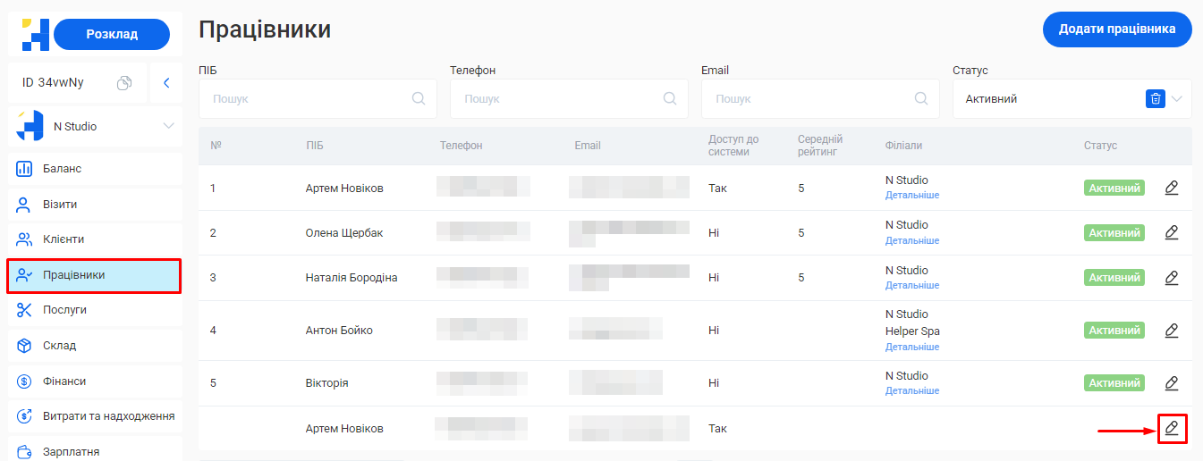Copy the ID 34vwNy using copy icon
Viewport: 1203px width, 461px height.
[124, 83]
